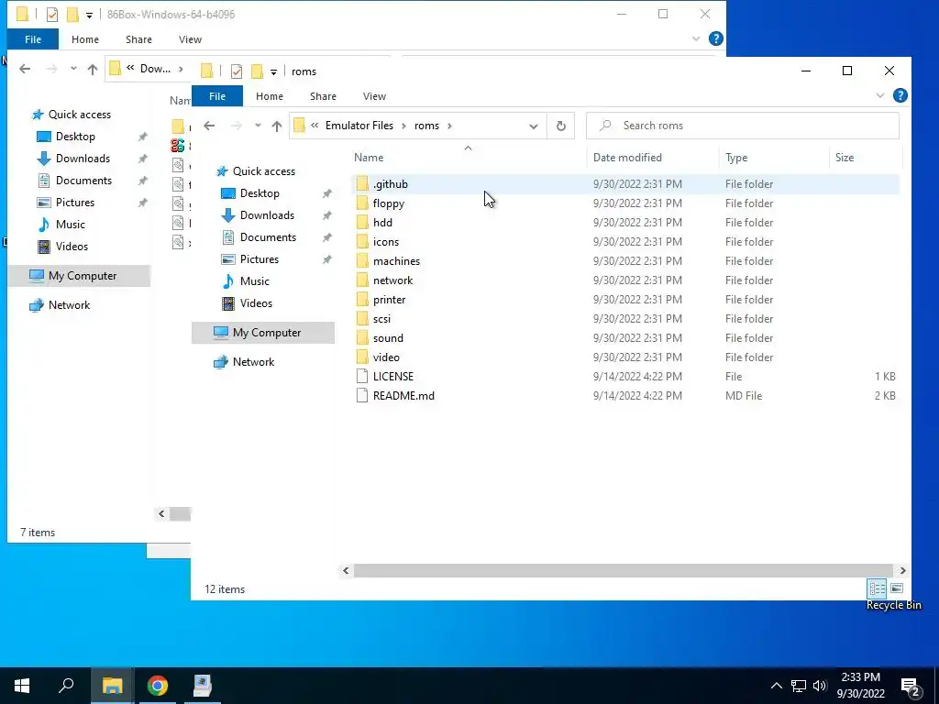Navigate to Emulator Files breadcrumb
939x704 pixels.
pyautogui.click(x=359, y=126)
